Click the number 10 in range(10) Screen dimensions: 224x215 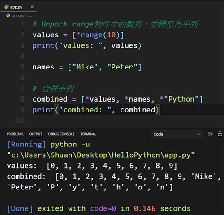[x=112, y=35]
